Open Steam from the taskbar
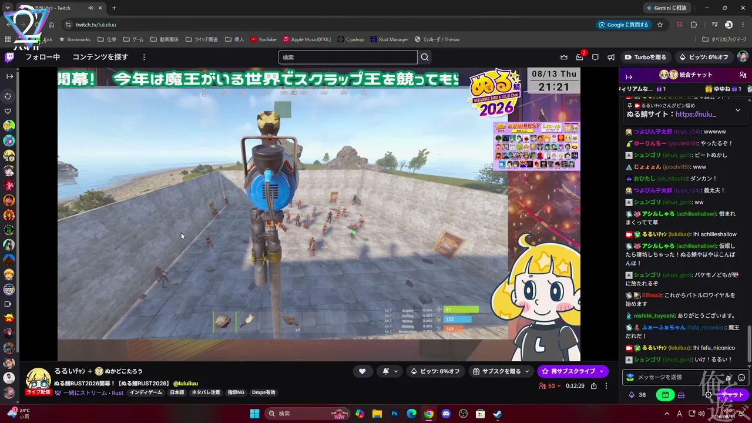This screenshot has height=423, width=752. [497, 414]
